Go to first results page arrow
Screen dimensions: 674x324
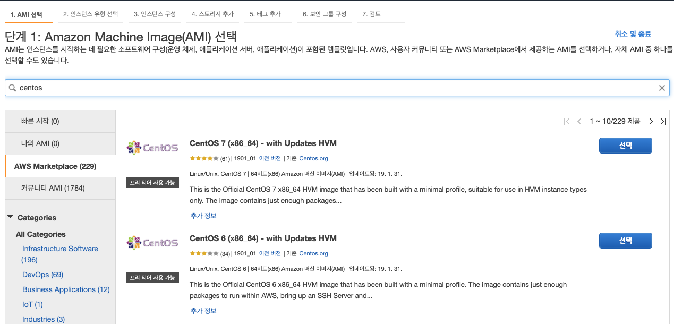click(567, 122)
